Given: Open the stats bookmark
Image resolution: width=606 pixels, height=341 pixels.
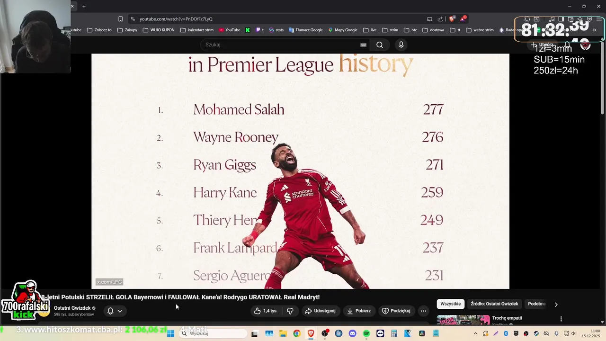Looking at the screenshot, I should tap(276, 30).
